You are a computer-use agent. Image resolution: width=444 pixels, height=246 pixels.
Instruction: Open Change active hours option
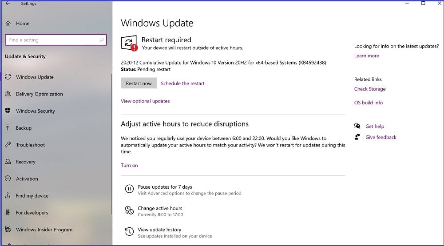[160, 208]
